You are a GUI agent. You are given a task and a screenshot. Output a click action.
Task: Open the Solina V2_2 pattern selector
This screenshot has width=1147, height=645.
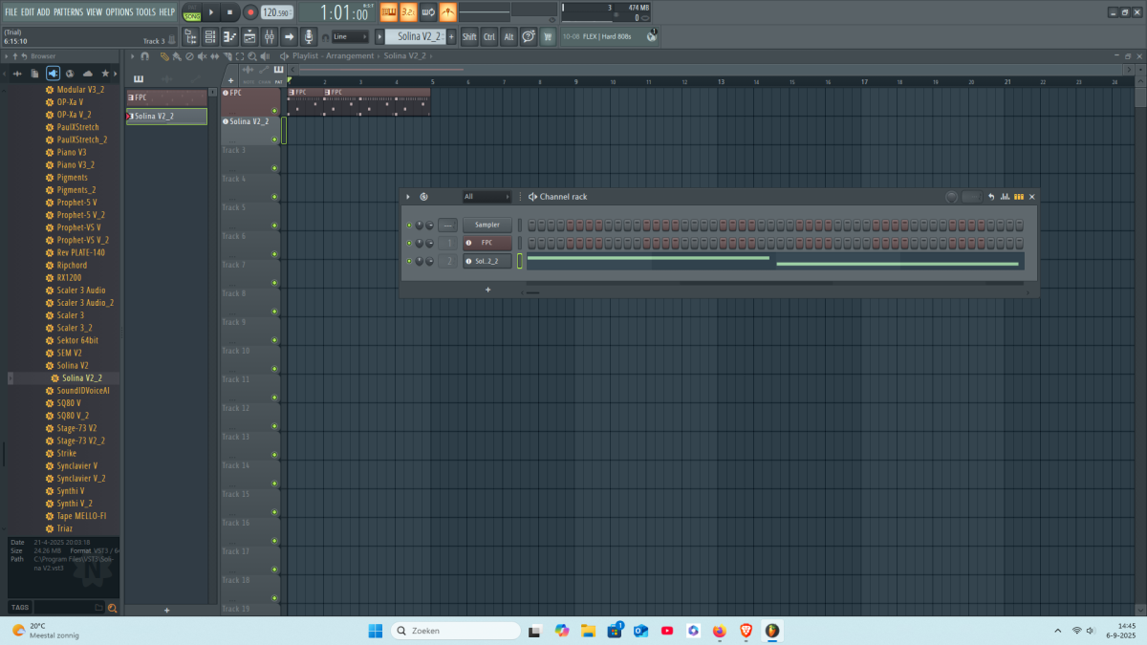pos(416,36)
